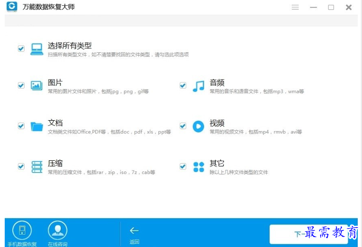Toggle the 文档 checkbox
The width and height of the screenshot is (362, 247).
click(21, 126)
